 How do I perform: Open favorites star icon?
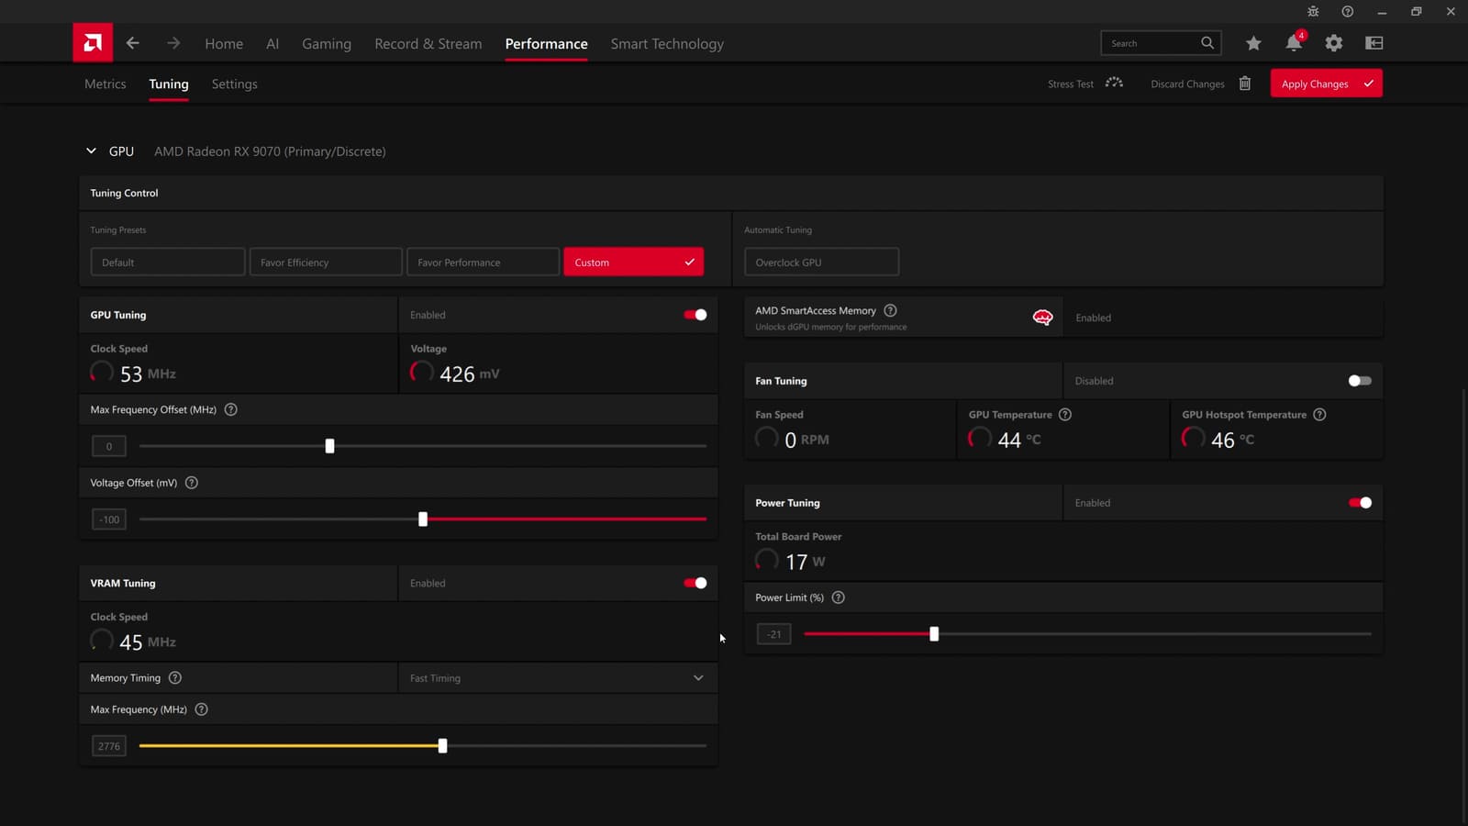click(x=1253, y=43)
